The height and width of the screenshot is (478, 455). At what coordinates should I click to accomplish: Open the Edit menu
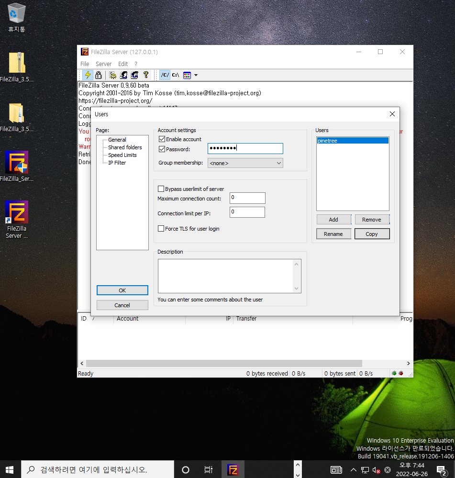point(122,64)
